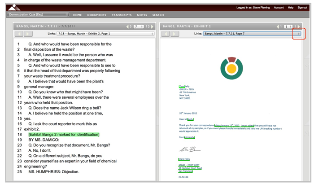The width and height of the screenshot is (314, 184).
Task: Open the HOME menu
Action: pos(77,15)
